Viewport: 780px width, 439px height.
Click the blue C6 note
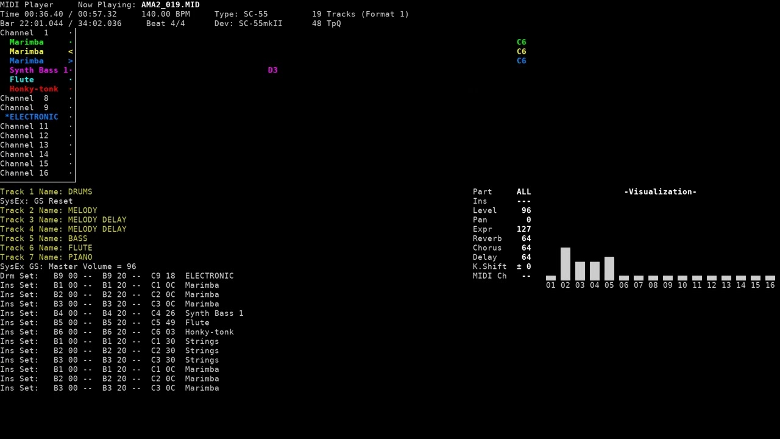coord(522,61)
